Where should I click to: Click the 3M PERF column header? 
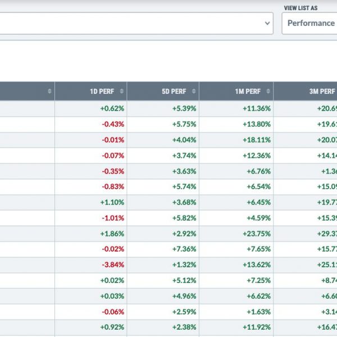pos(306,91)
